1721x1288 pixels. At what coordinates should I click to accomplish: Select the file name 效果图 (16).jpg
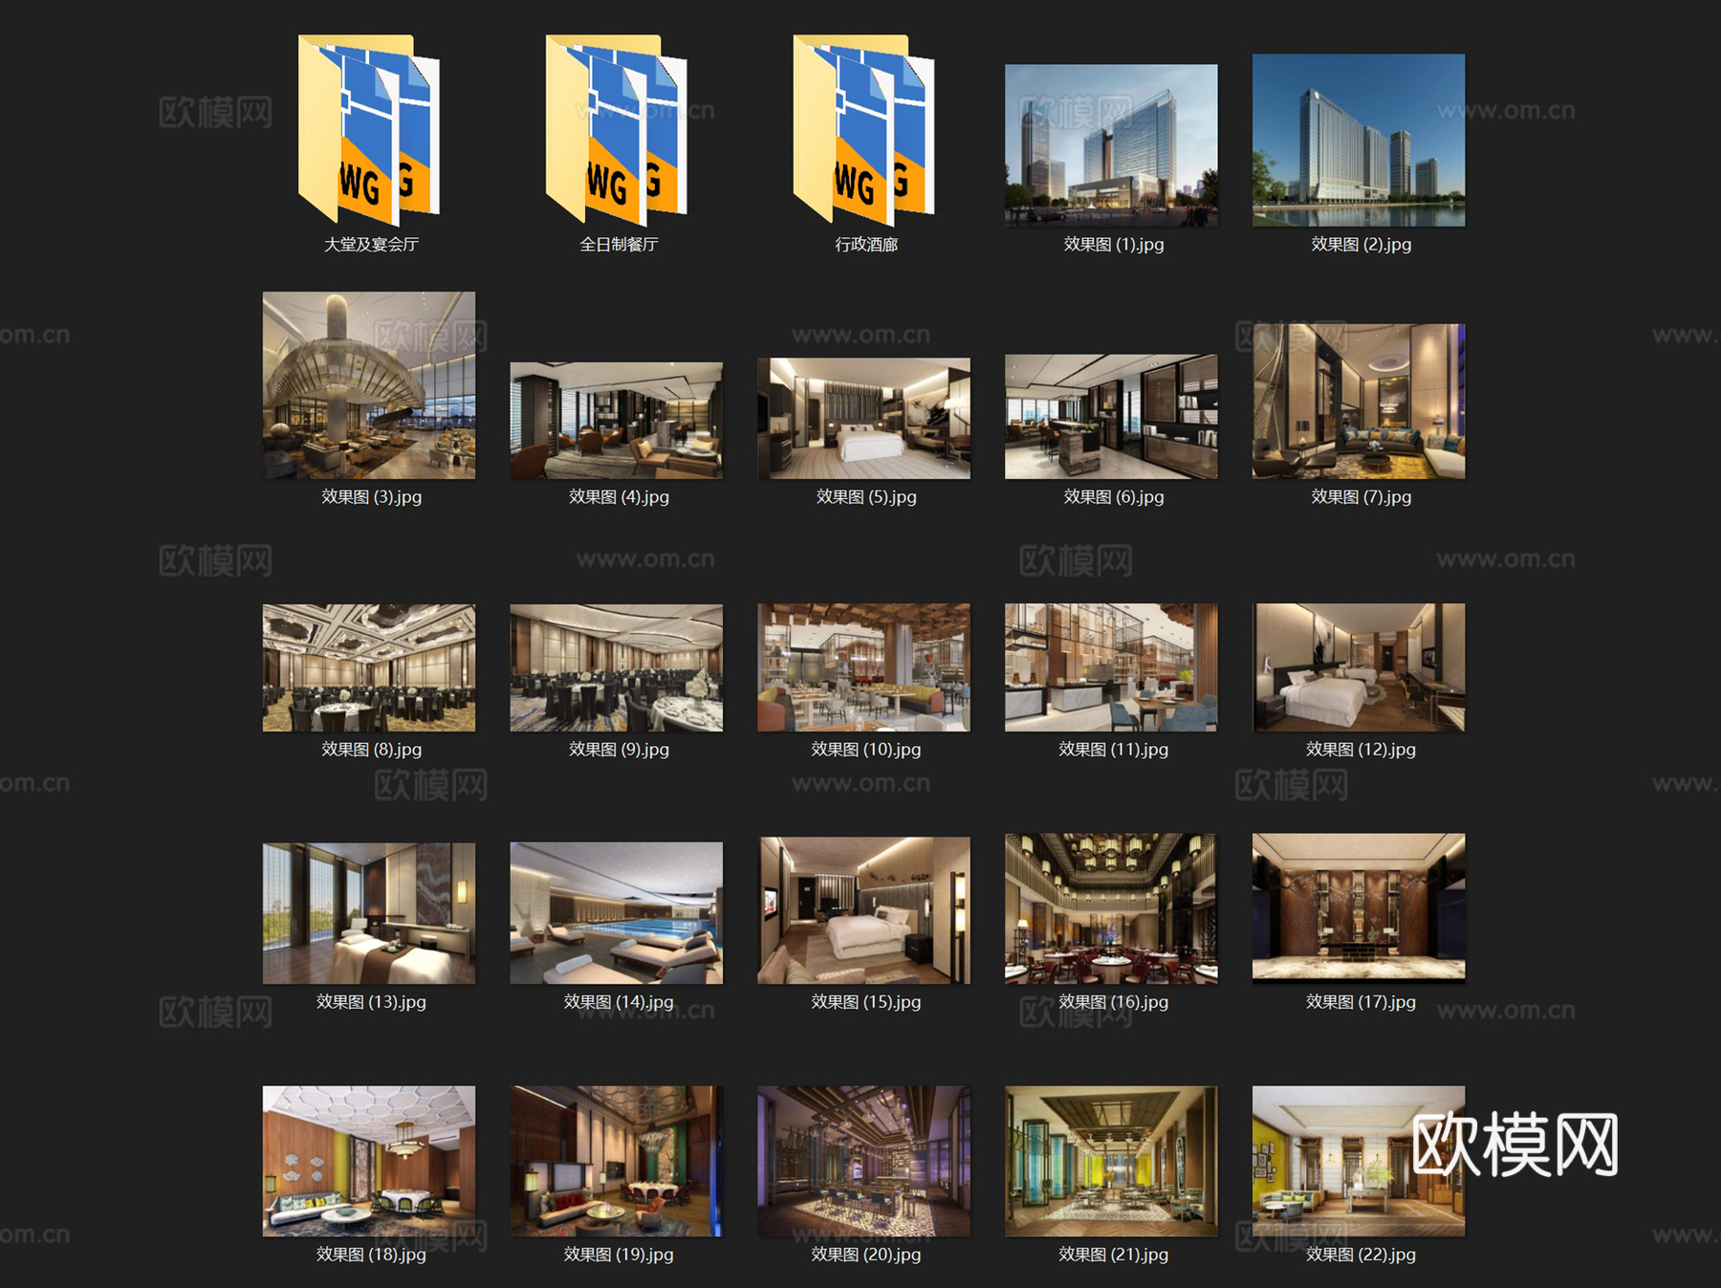pos(1114,1002)
